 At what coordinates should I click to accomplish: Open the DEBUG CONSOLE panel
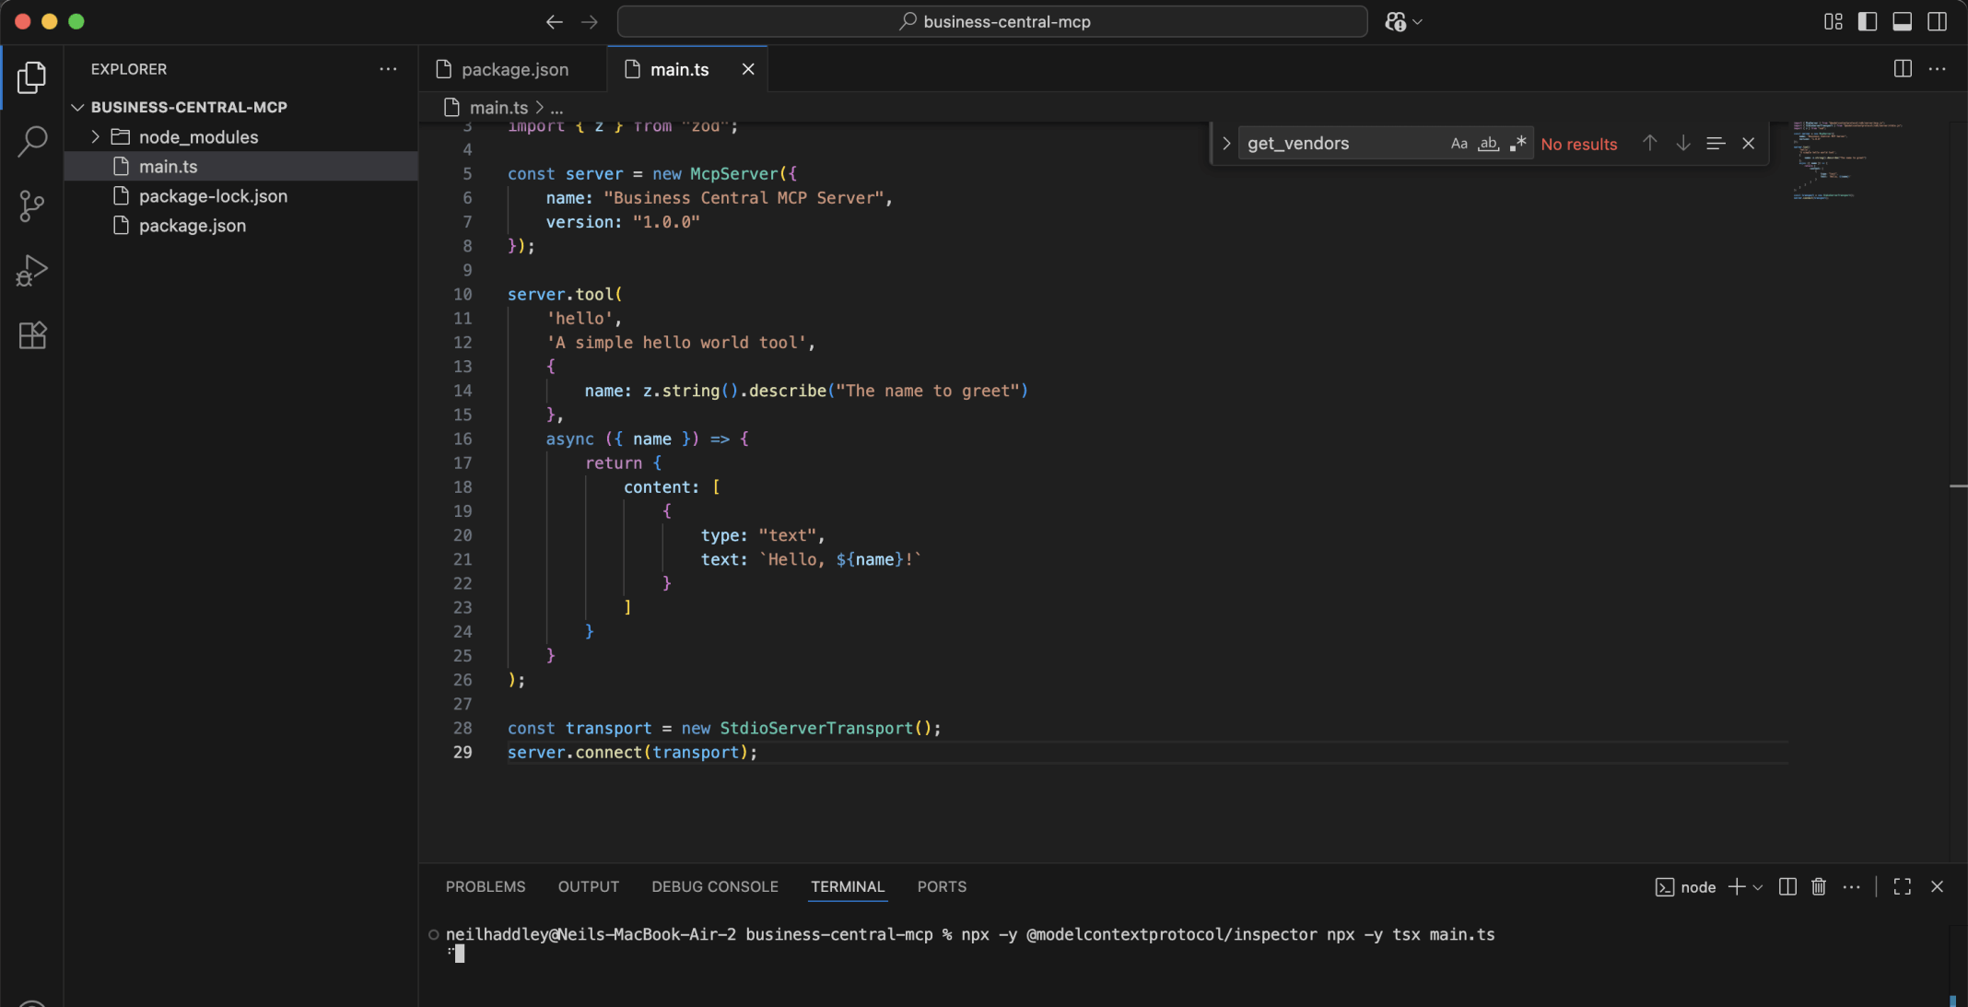714,886
